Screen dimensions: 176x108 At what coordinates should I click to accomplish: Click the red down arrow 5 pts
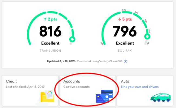(x=125, y=19)
